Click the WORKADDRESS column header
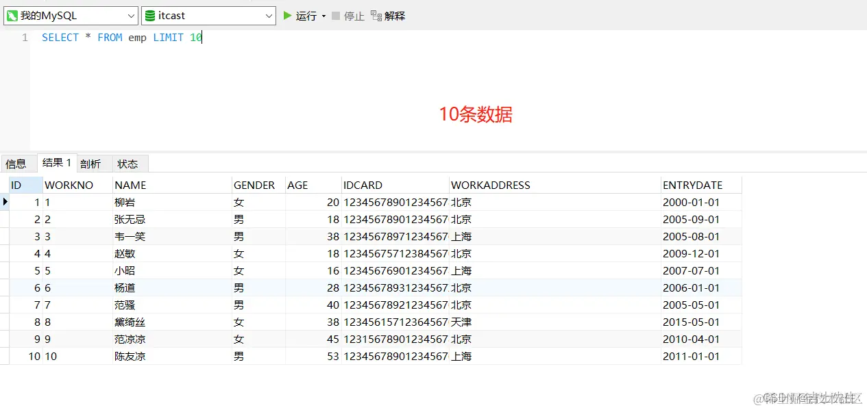The image size is (867, 410). click(x=555, y=185)
